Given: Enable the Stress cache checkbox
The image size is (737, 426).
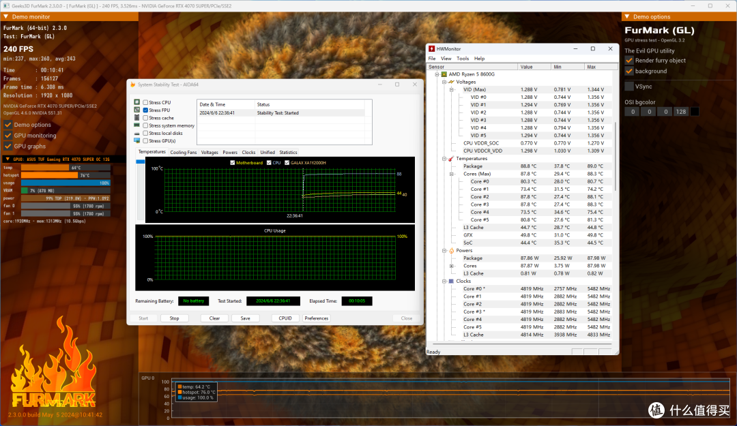Looking at the screenshot, I should 146,118.
